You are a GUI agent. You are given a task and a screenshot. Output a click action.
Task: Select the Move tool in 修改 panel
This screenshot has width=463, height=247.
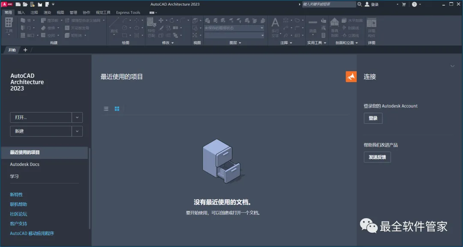click(161, 21)
